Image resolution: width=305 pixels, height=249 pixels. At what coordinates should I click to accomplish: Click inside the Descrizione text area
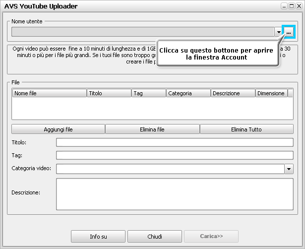tap(175, 194)
